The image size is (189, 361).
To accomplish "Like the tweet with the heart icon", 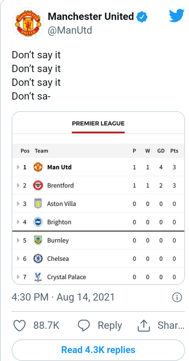I will [x=19, y=326].
